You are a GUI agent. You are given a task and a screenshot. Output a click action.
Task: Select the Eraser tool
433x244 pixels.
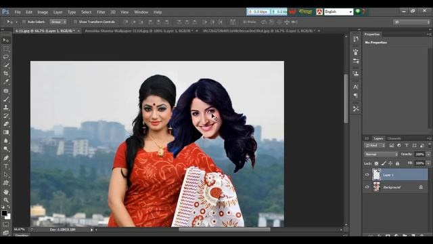pos(6,124)
